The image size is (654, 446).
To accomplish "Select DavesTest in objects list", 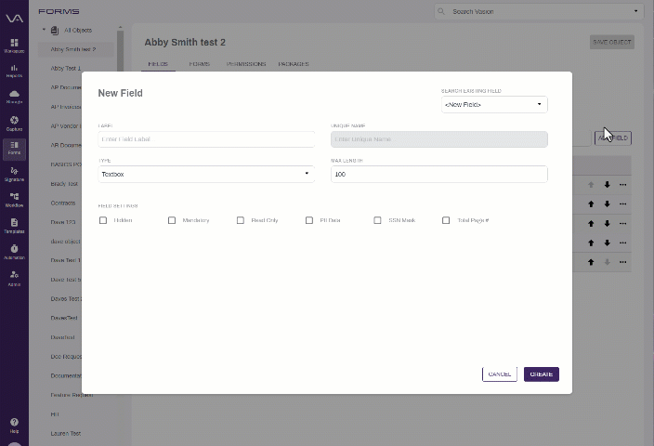I will point(64,318).
